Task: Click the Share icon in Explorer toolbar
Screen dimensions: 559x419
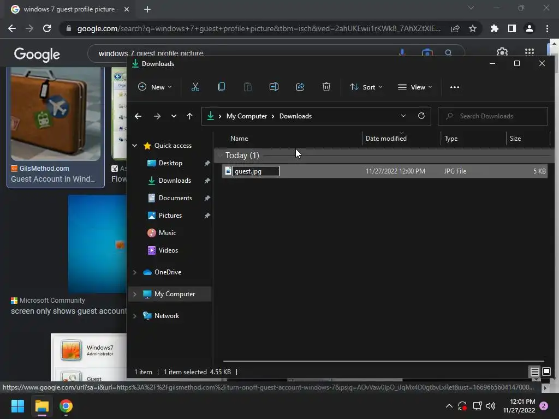Action: pyautogui.click(x=300, y=87)
